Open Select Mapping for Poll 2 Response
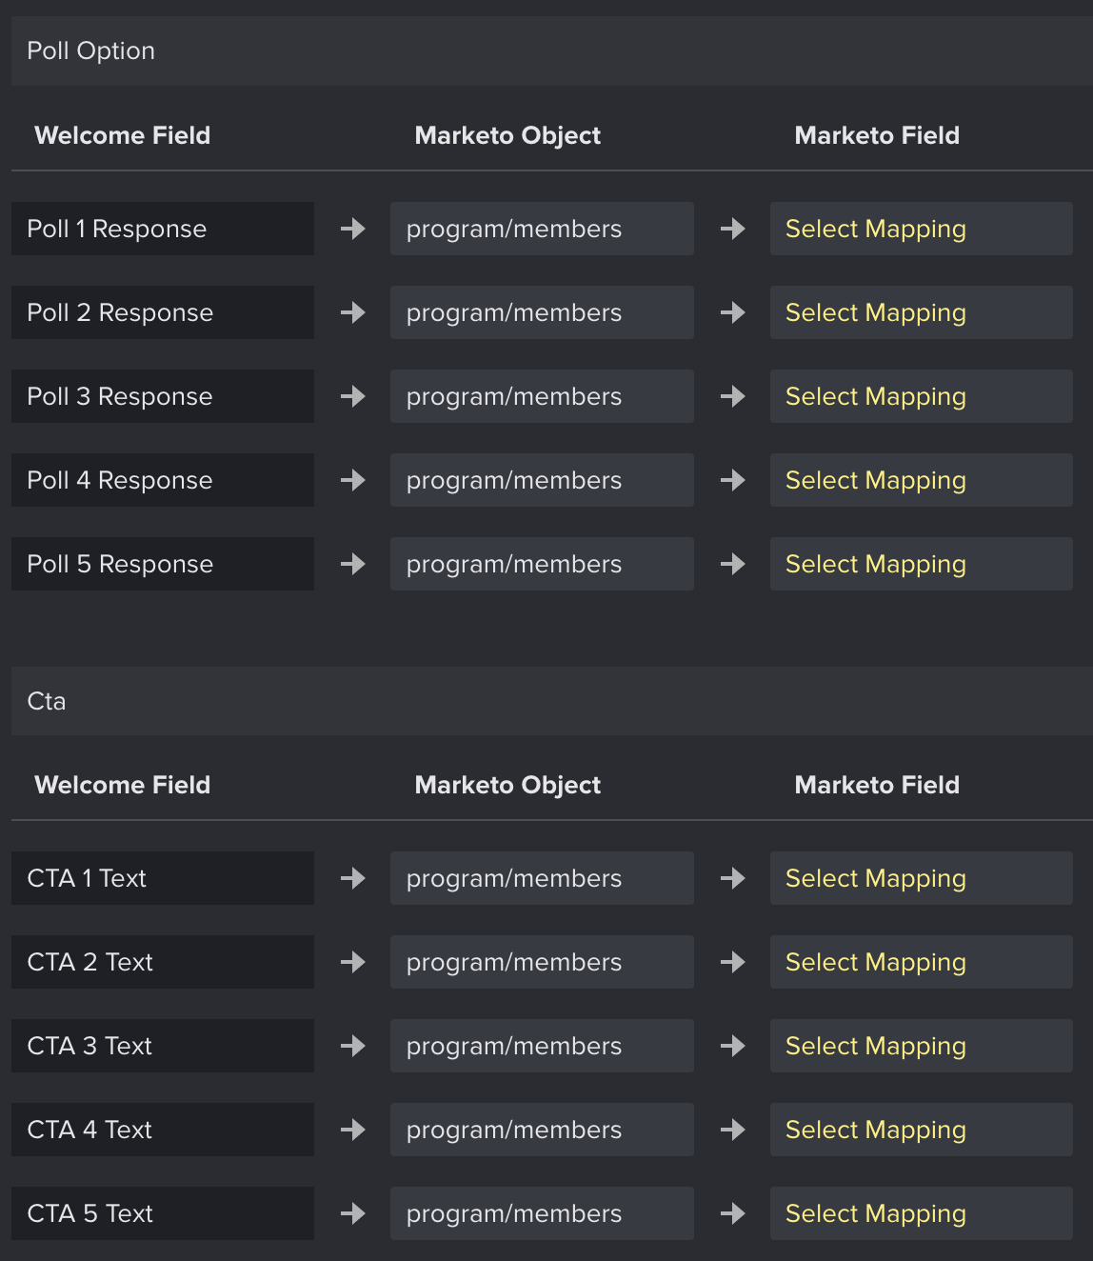This screenshot has width=1093, height=1261. tap(921, 312)
